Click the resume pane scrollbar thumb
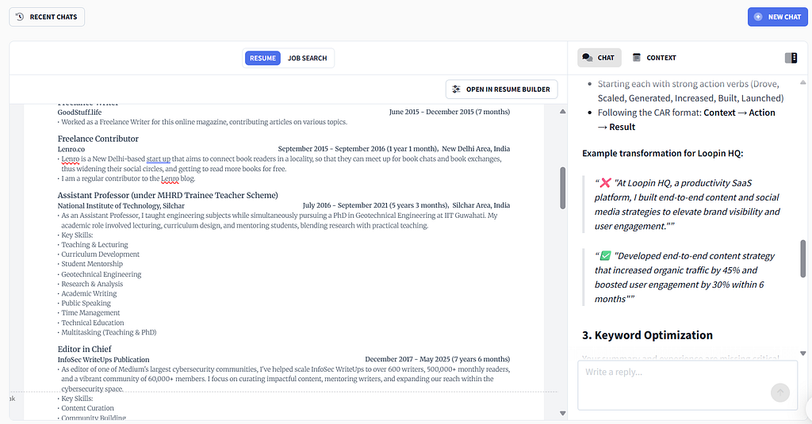This screenshot has width=812, height=424. click(x=562, y=188)
